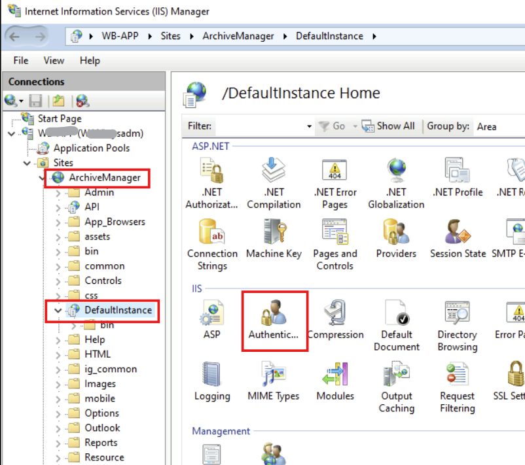This screenshot has width=525, height=465.
Task: Open ASP feature in IIS section
Action: 212,320
